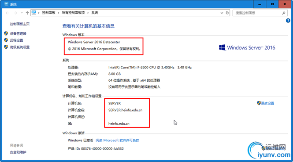293x162 pixels.
Task: Click the 查看有关计算机的基本信息 heading
Action: click(89, 26)
